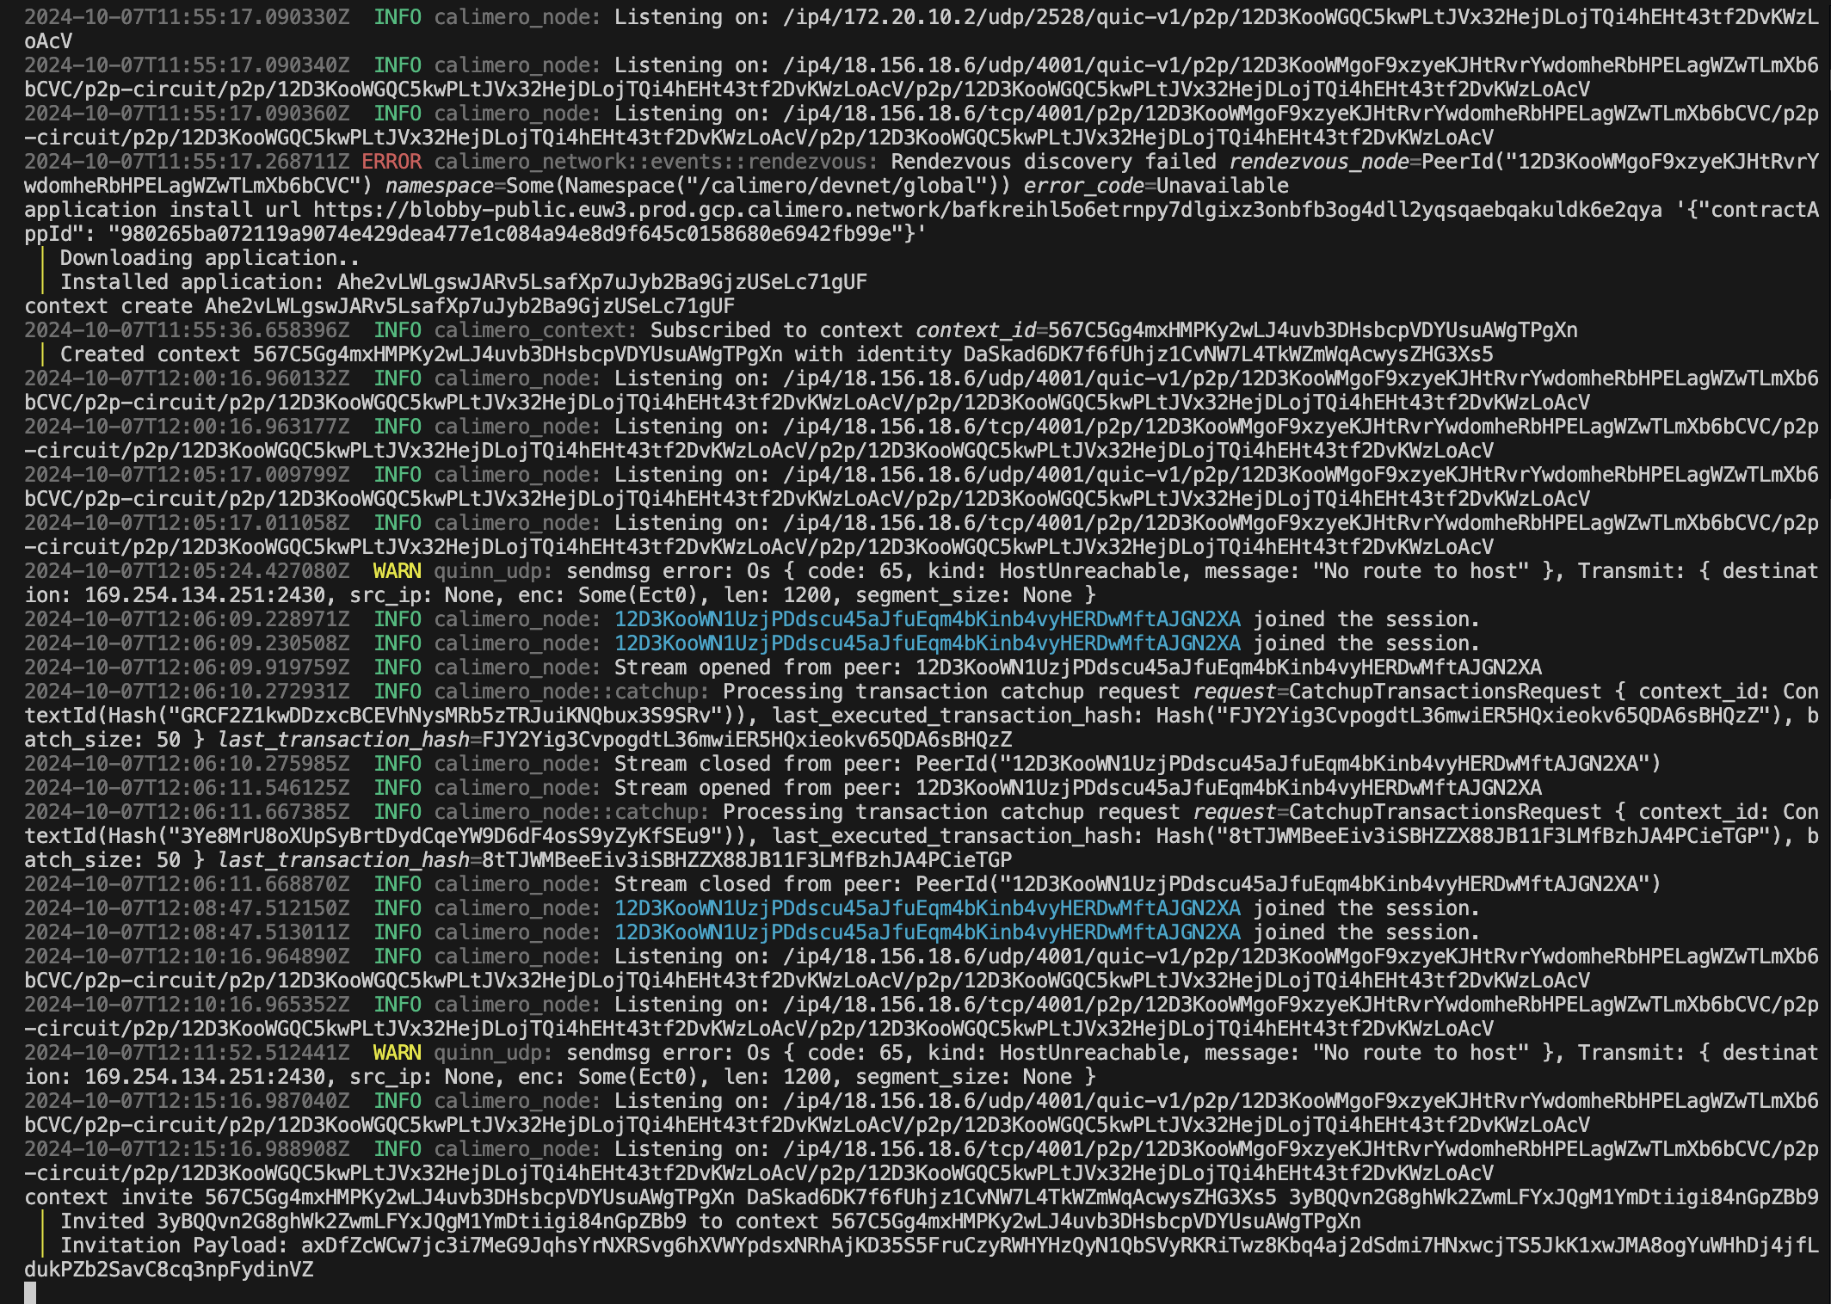Click the 'context create' command line

379,306
